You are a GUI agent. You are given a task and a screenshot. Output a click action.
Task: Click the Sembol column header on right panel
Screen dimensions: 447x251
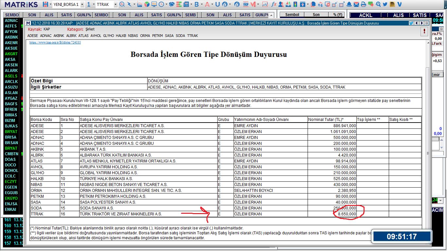(292, 15)
